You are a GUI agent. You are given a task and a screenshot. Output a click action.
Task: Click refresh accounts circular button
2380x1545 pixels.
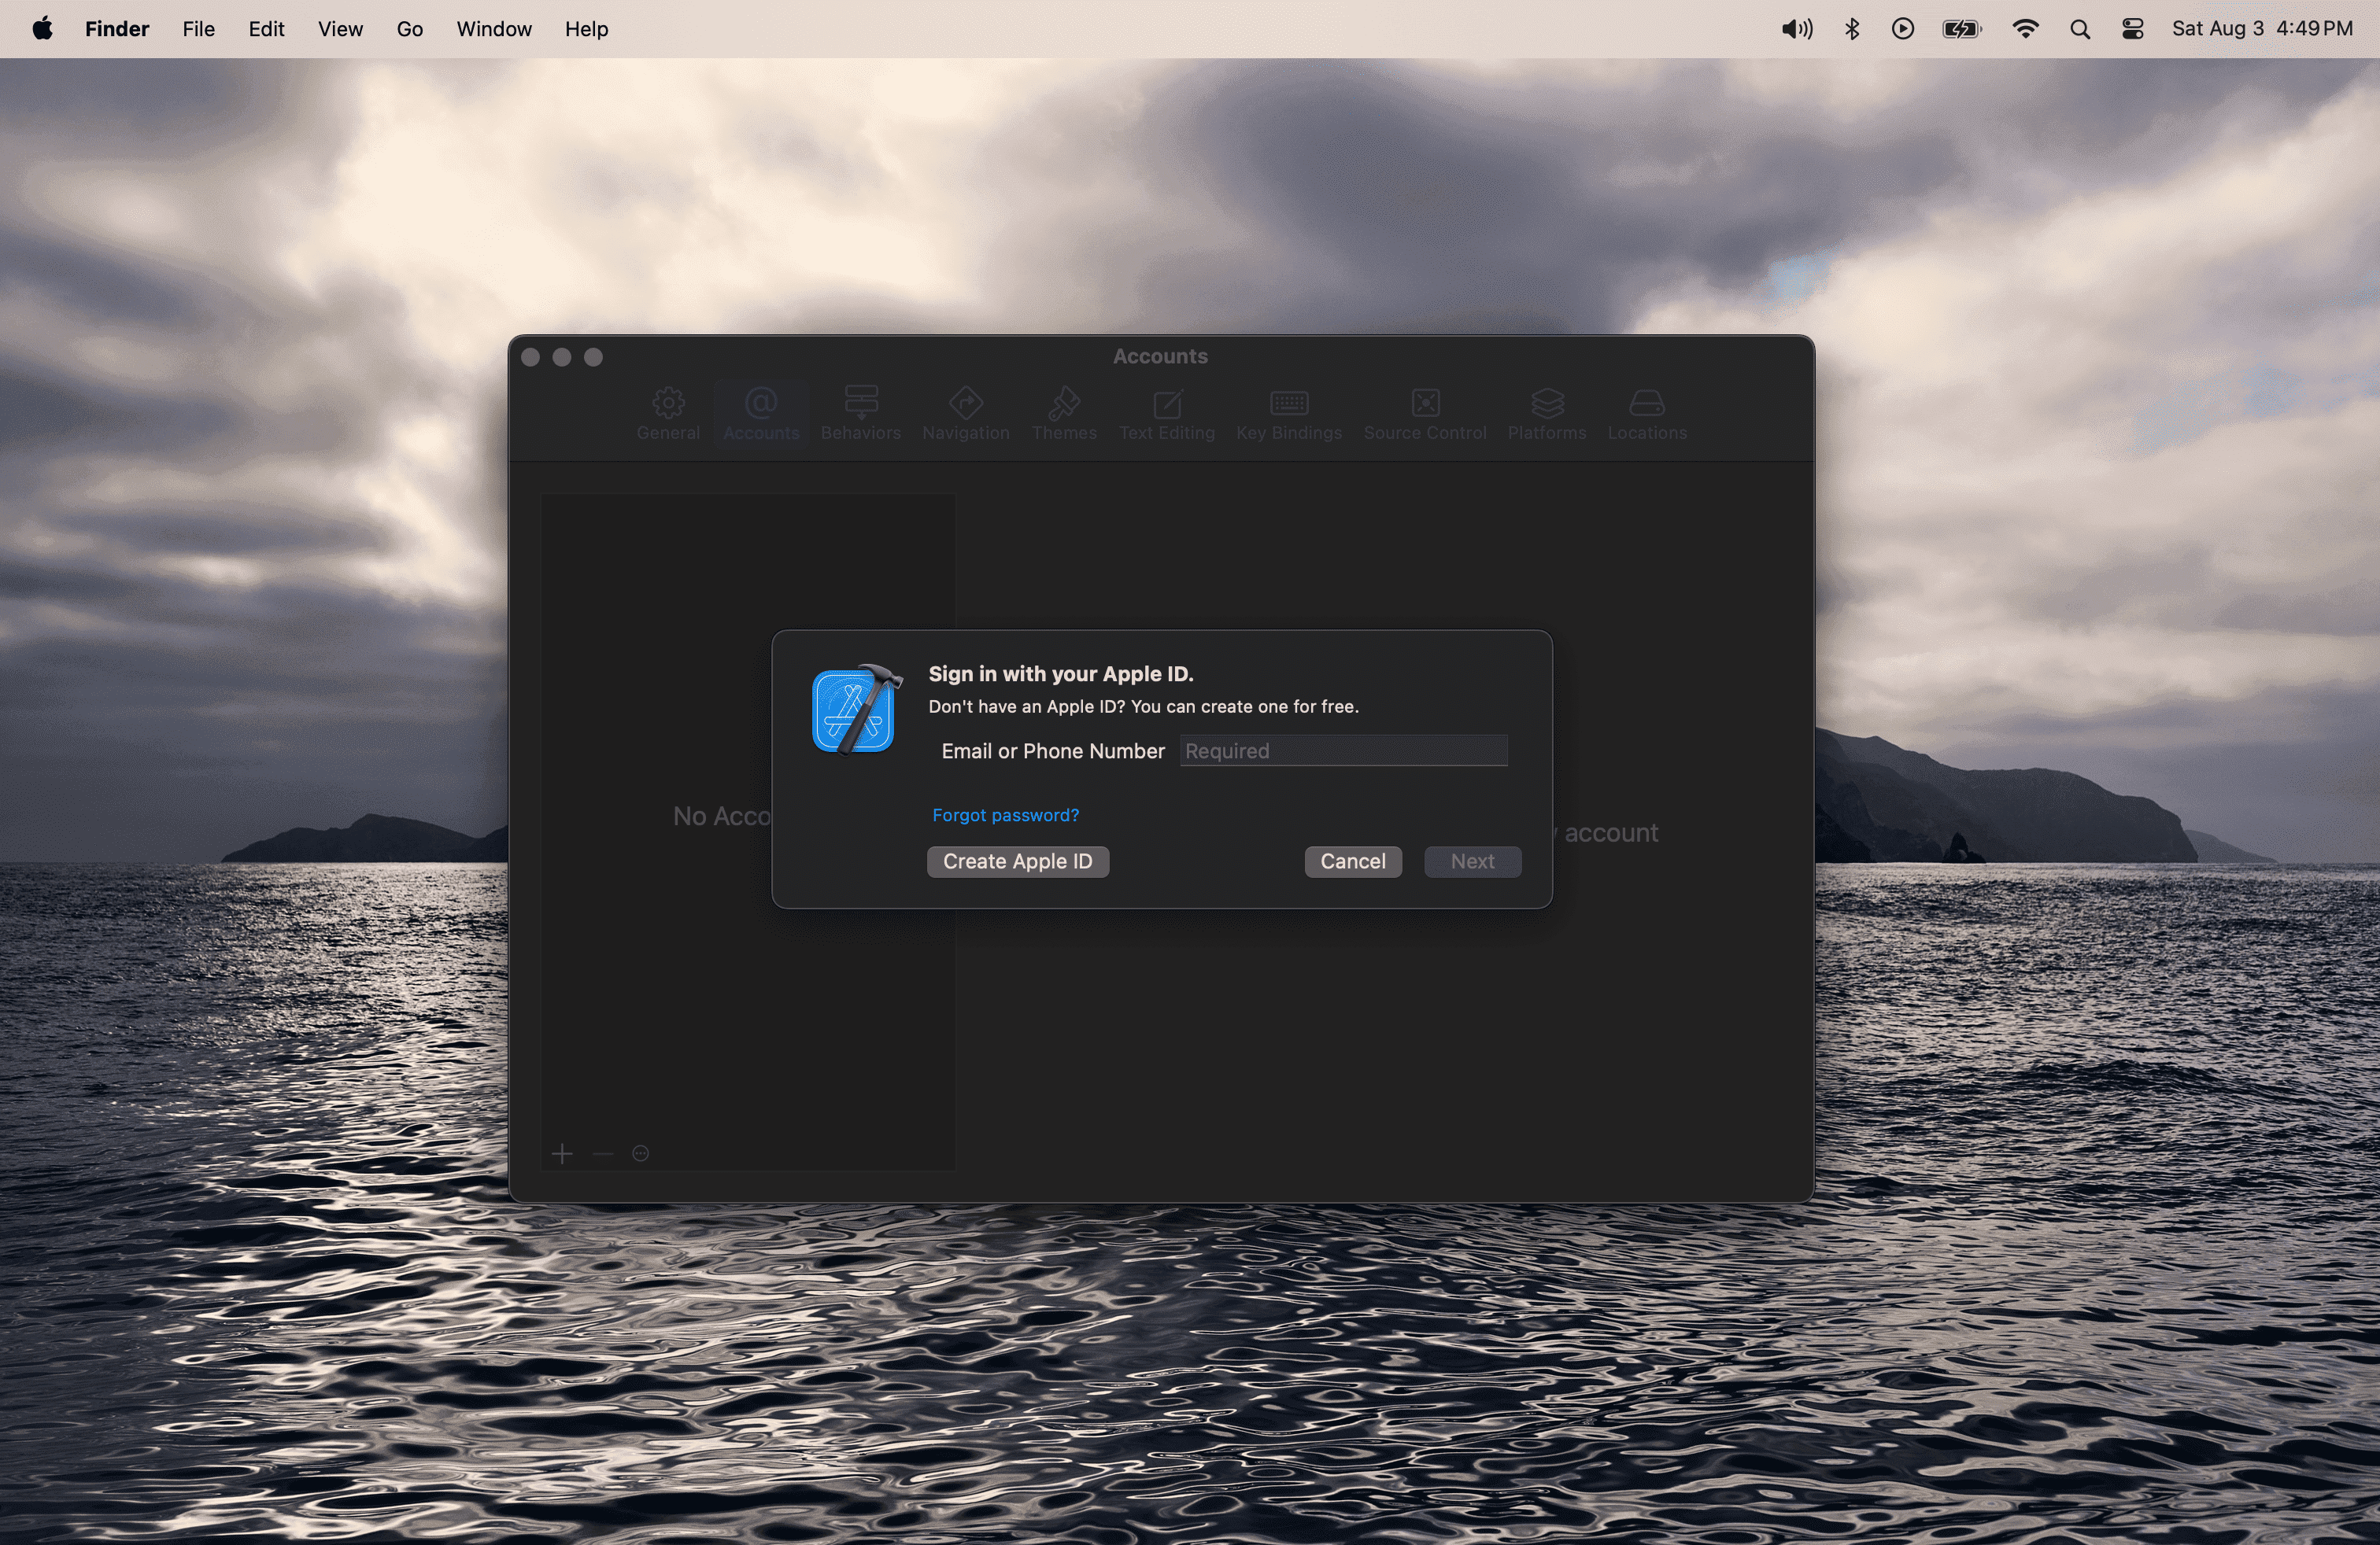640,1153
